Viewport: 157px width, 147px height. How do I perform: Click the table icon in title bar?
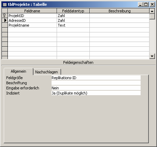5,4
